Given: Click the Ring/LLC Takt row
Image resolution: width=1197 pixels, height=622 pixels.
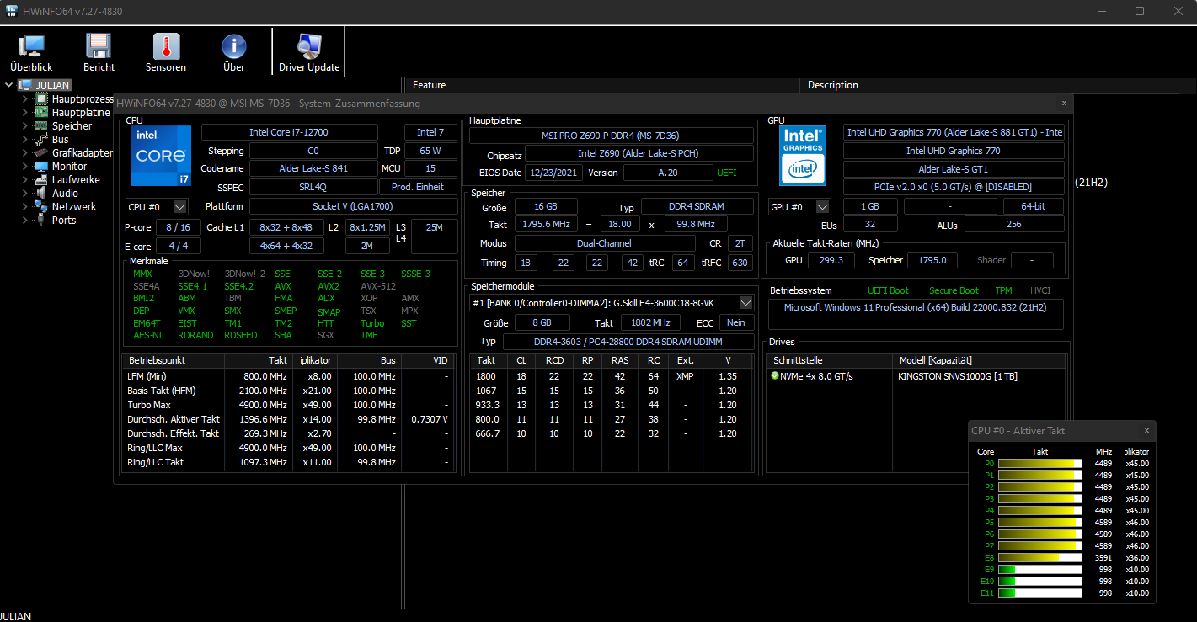Looking at the screenshot, I should tap(289, 462).
